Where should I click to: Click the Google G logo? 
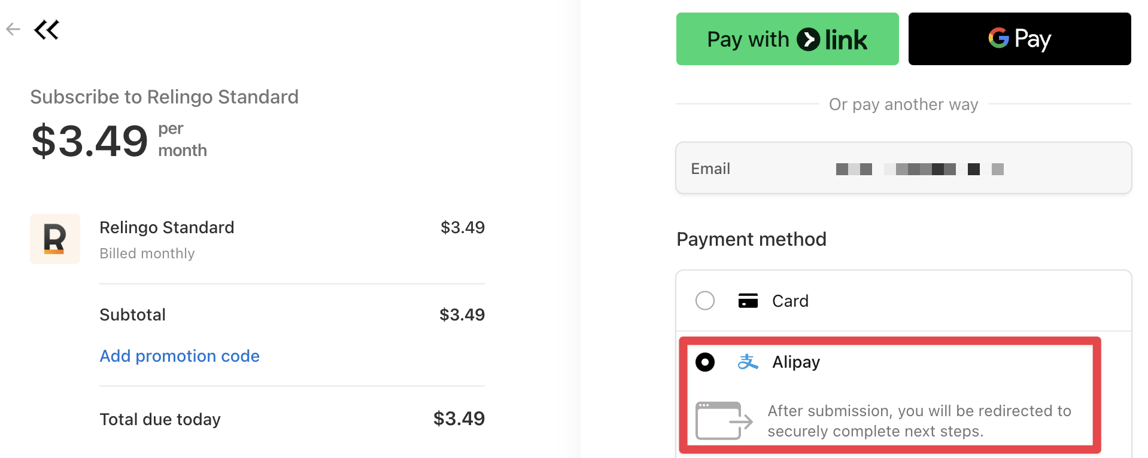tap(998, 38)
